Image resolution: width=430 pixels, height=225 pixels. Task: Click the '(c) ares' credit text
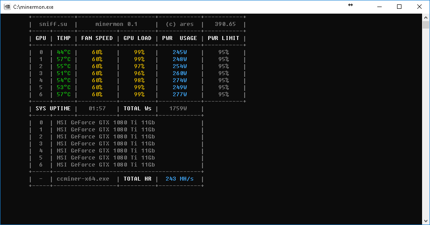180,24
